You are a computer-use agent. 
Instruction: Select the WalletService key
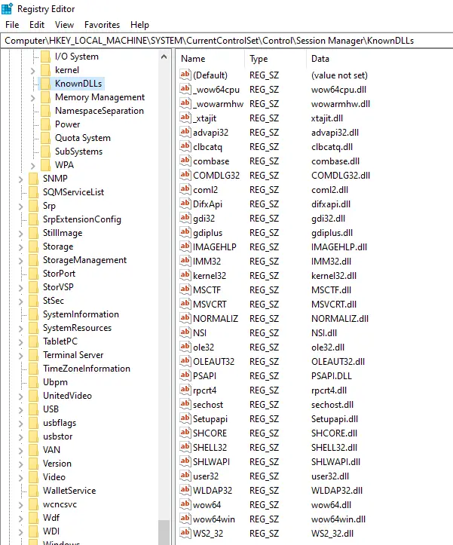click(69, 491)
